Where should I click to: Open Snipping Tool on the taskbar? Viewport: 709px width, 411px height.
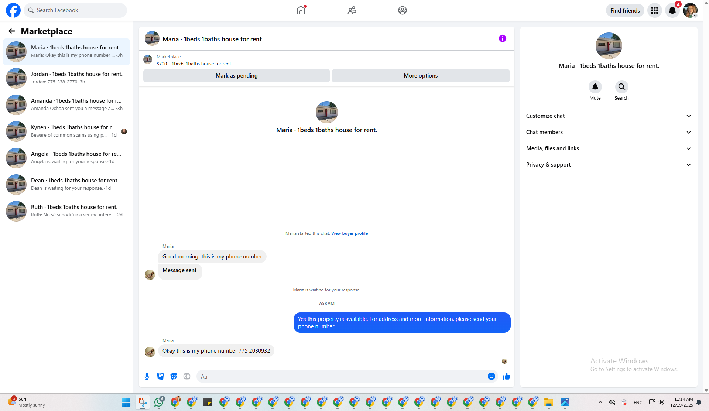[142, 402]
